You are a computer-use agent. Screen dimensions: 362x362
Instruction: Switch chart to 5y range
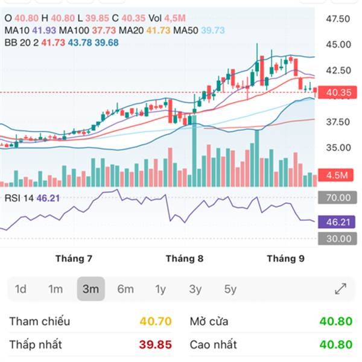tap(230, 289)
